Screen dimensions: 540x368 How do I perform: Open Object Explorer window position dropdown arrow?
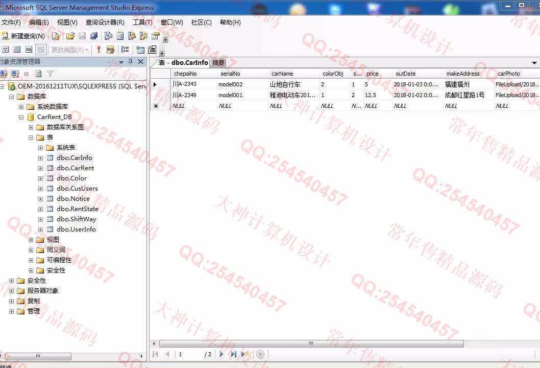pos(121,62)
